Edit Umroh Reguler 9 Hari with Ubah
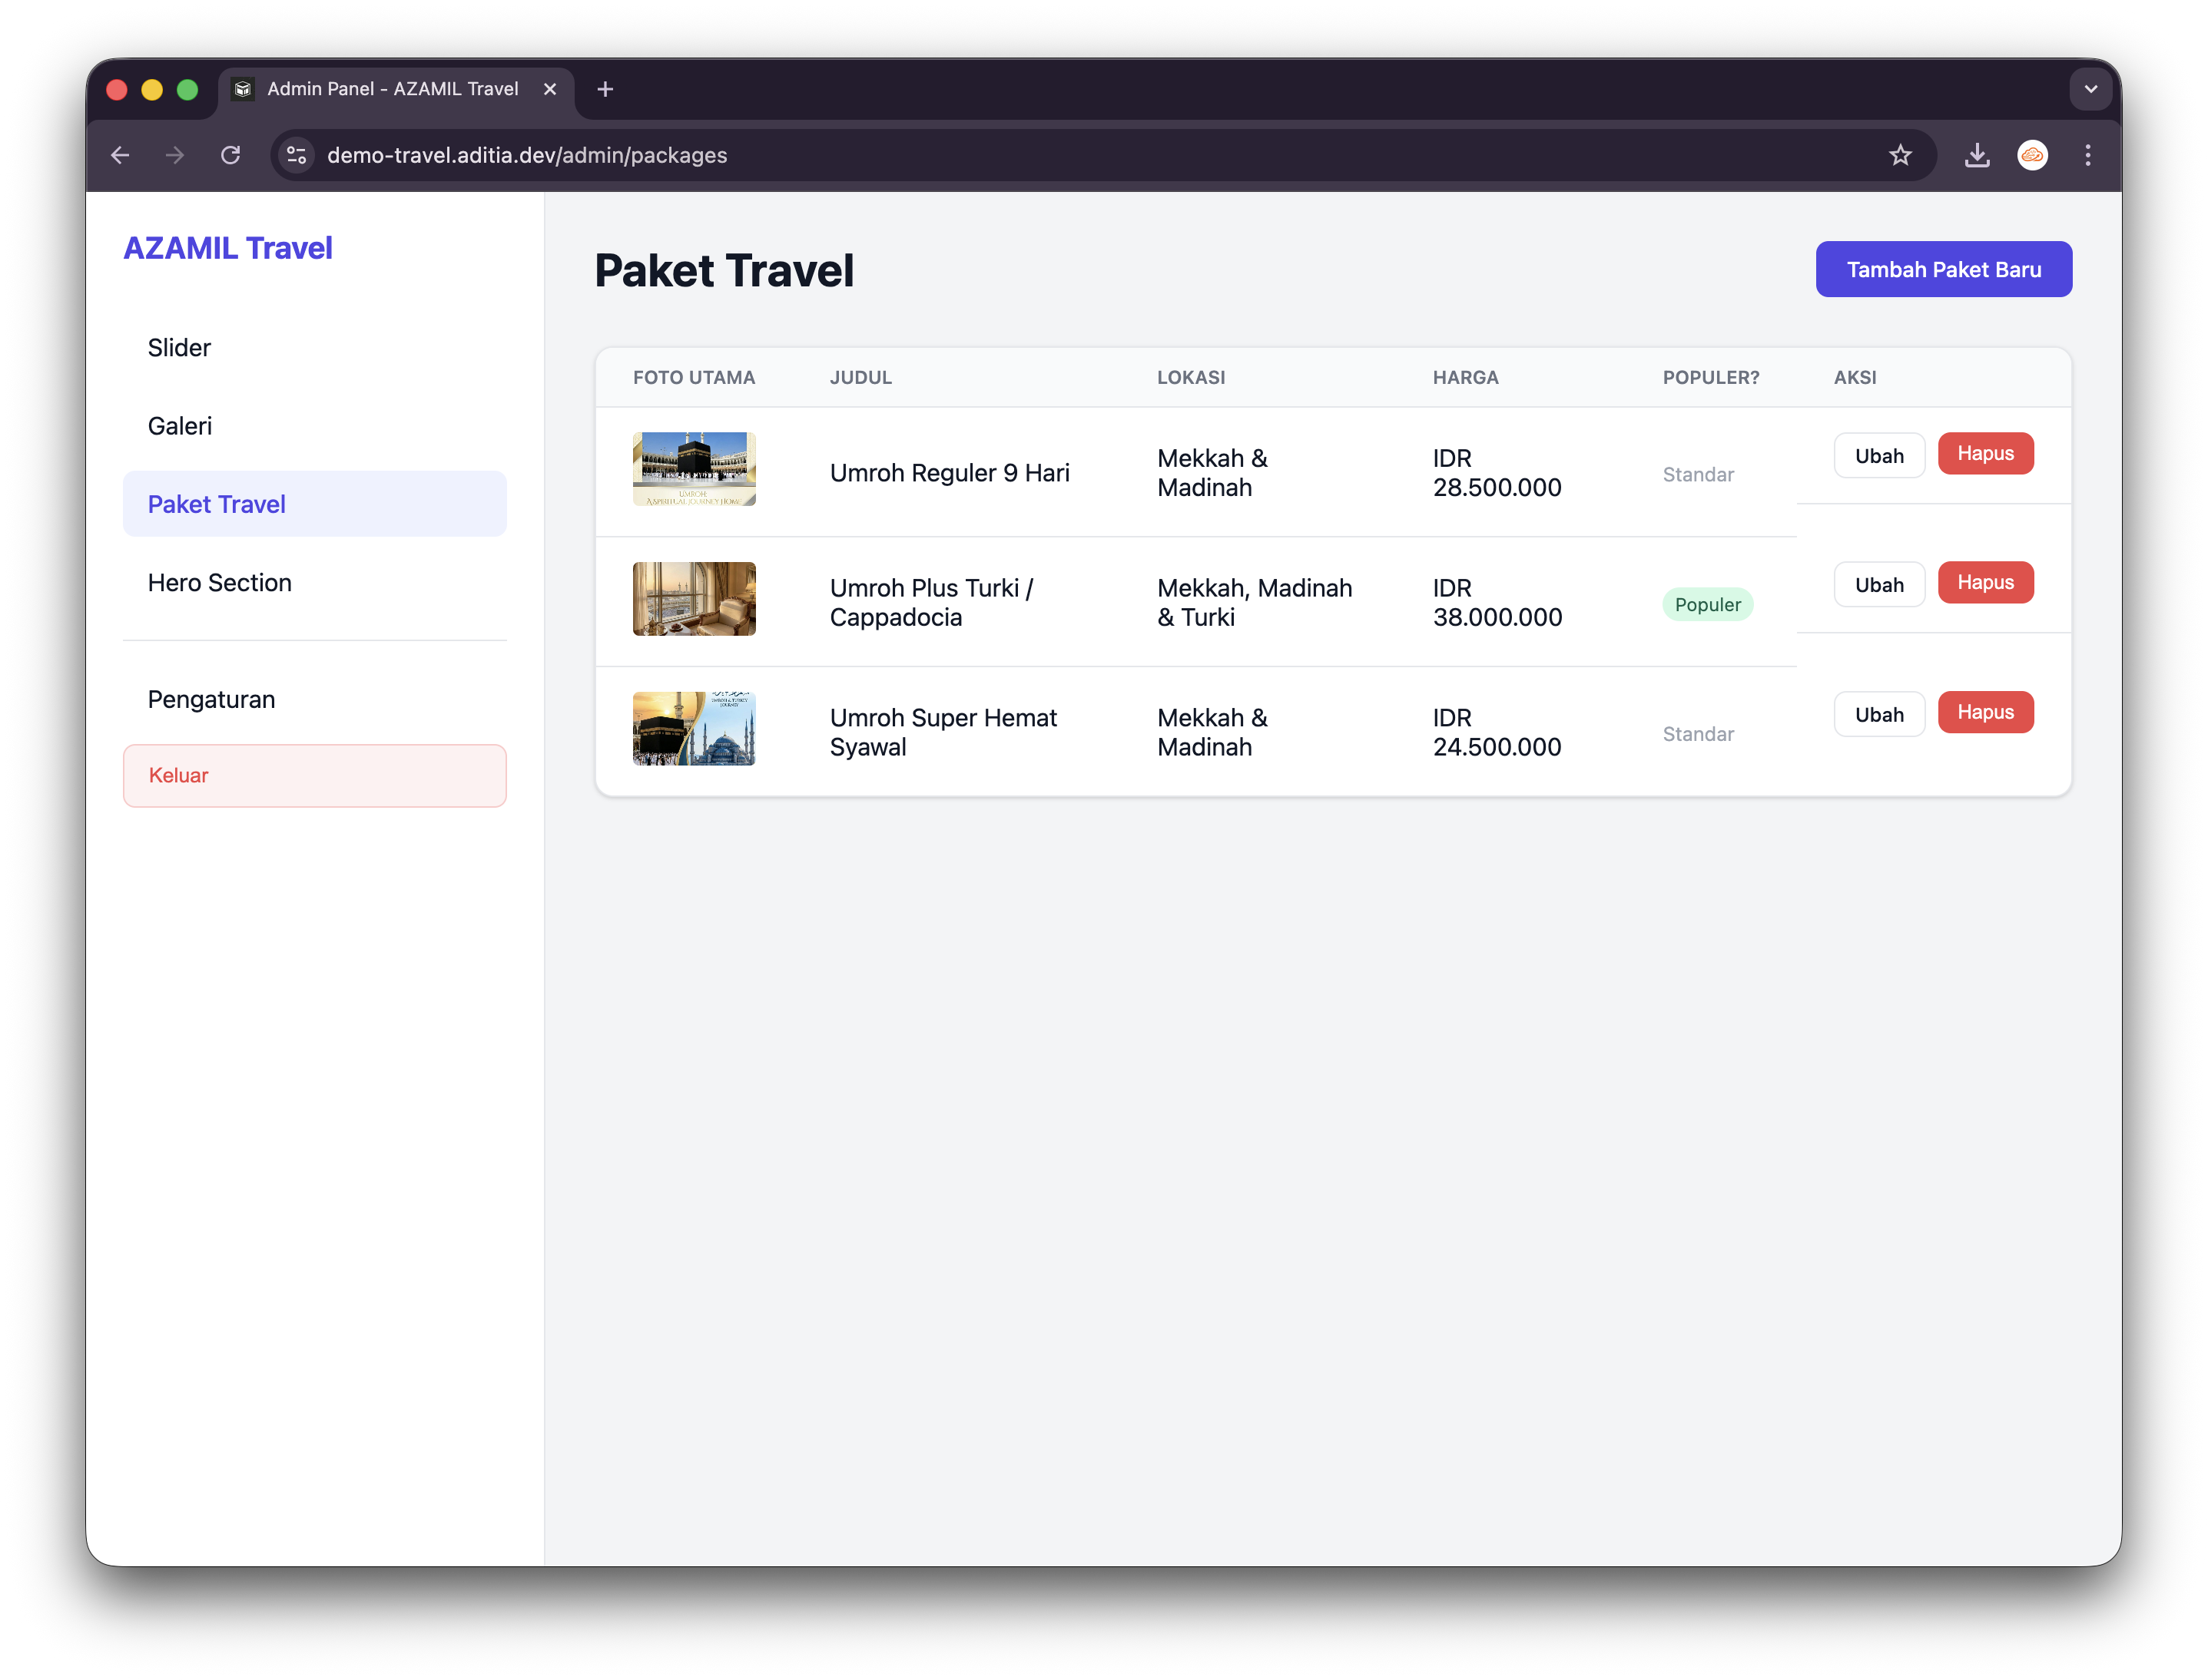The image size is (2208, 1680). point(1878,455)
